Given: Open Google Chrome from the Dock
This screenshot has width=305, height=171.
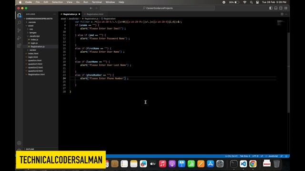Looking at the screenshot, I should coord(253,164).
